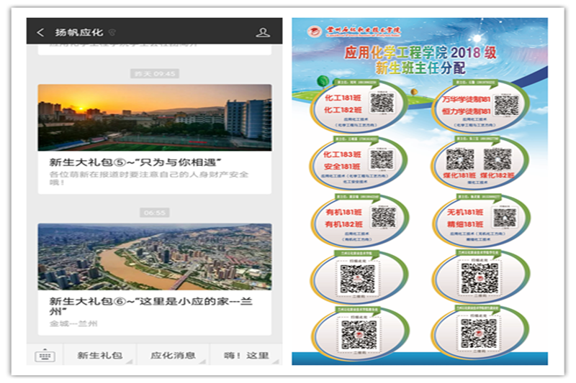Image resolution: width=576 pixels, height=383 pixels.
Task: Tap QR code beside 安全181班
Action: pos(382,160)
